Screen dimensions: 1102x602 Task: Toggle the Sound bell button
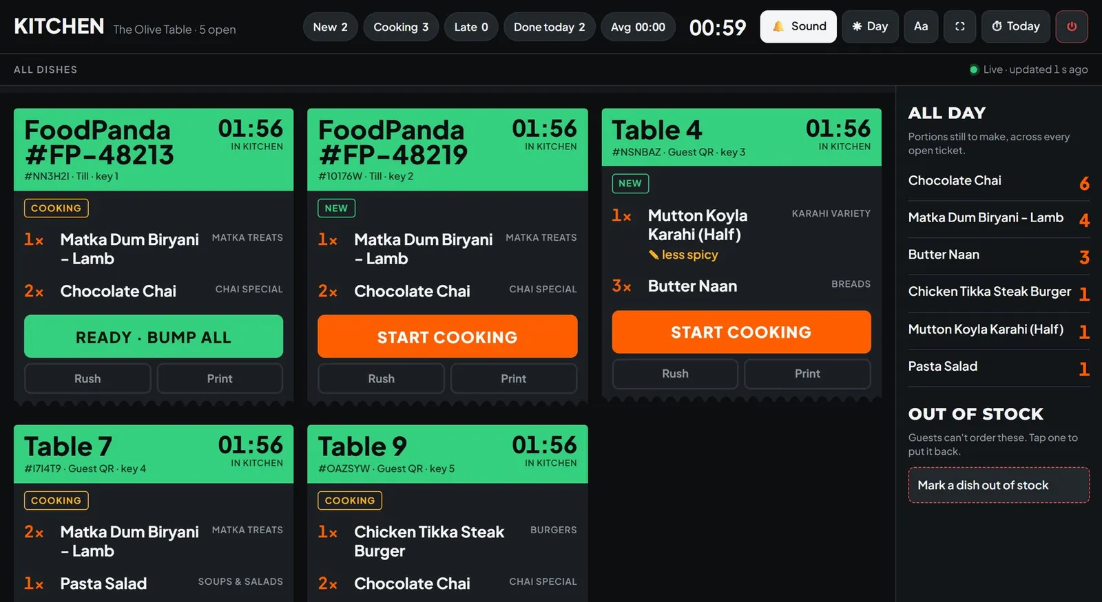click(798, 27)
